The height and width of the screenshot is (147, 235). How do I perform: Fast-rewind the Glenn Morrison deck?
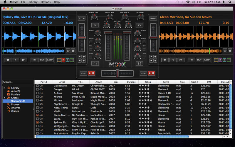[x=165, y=60]
